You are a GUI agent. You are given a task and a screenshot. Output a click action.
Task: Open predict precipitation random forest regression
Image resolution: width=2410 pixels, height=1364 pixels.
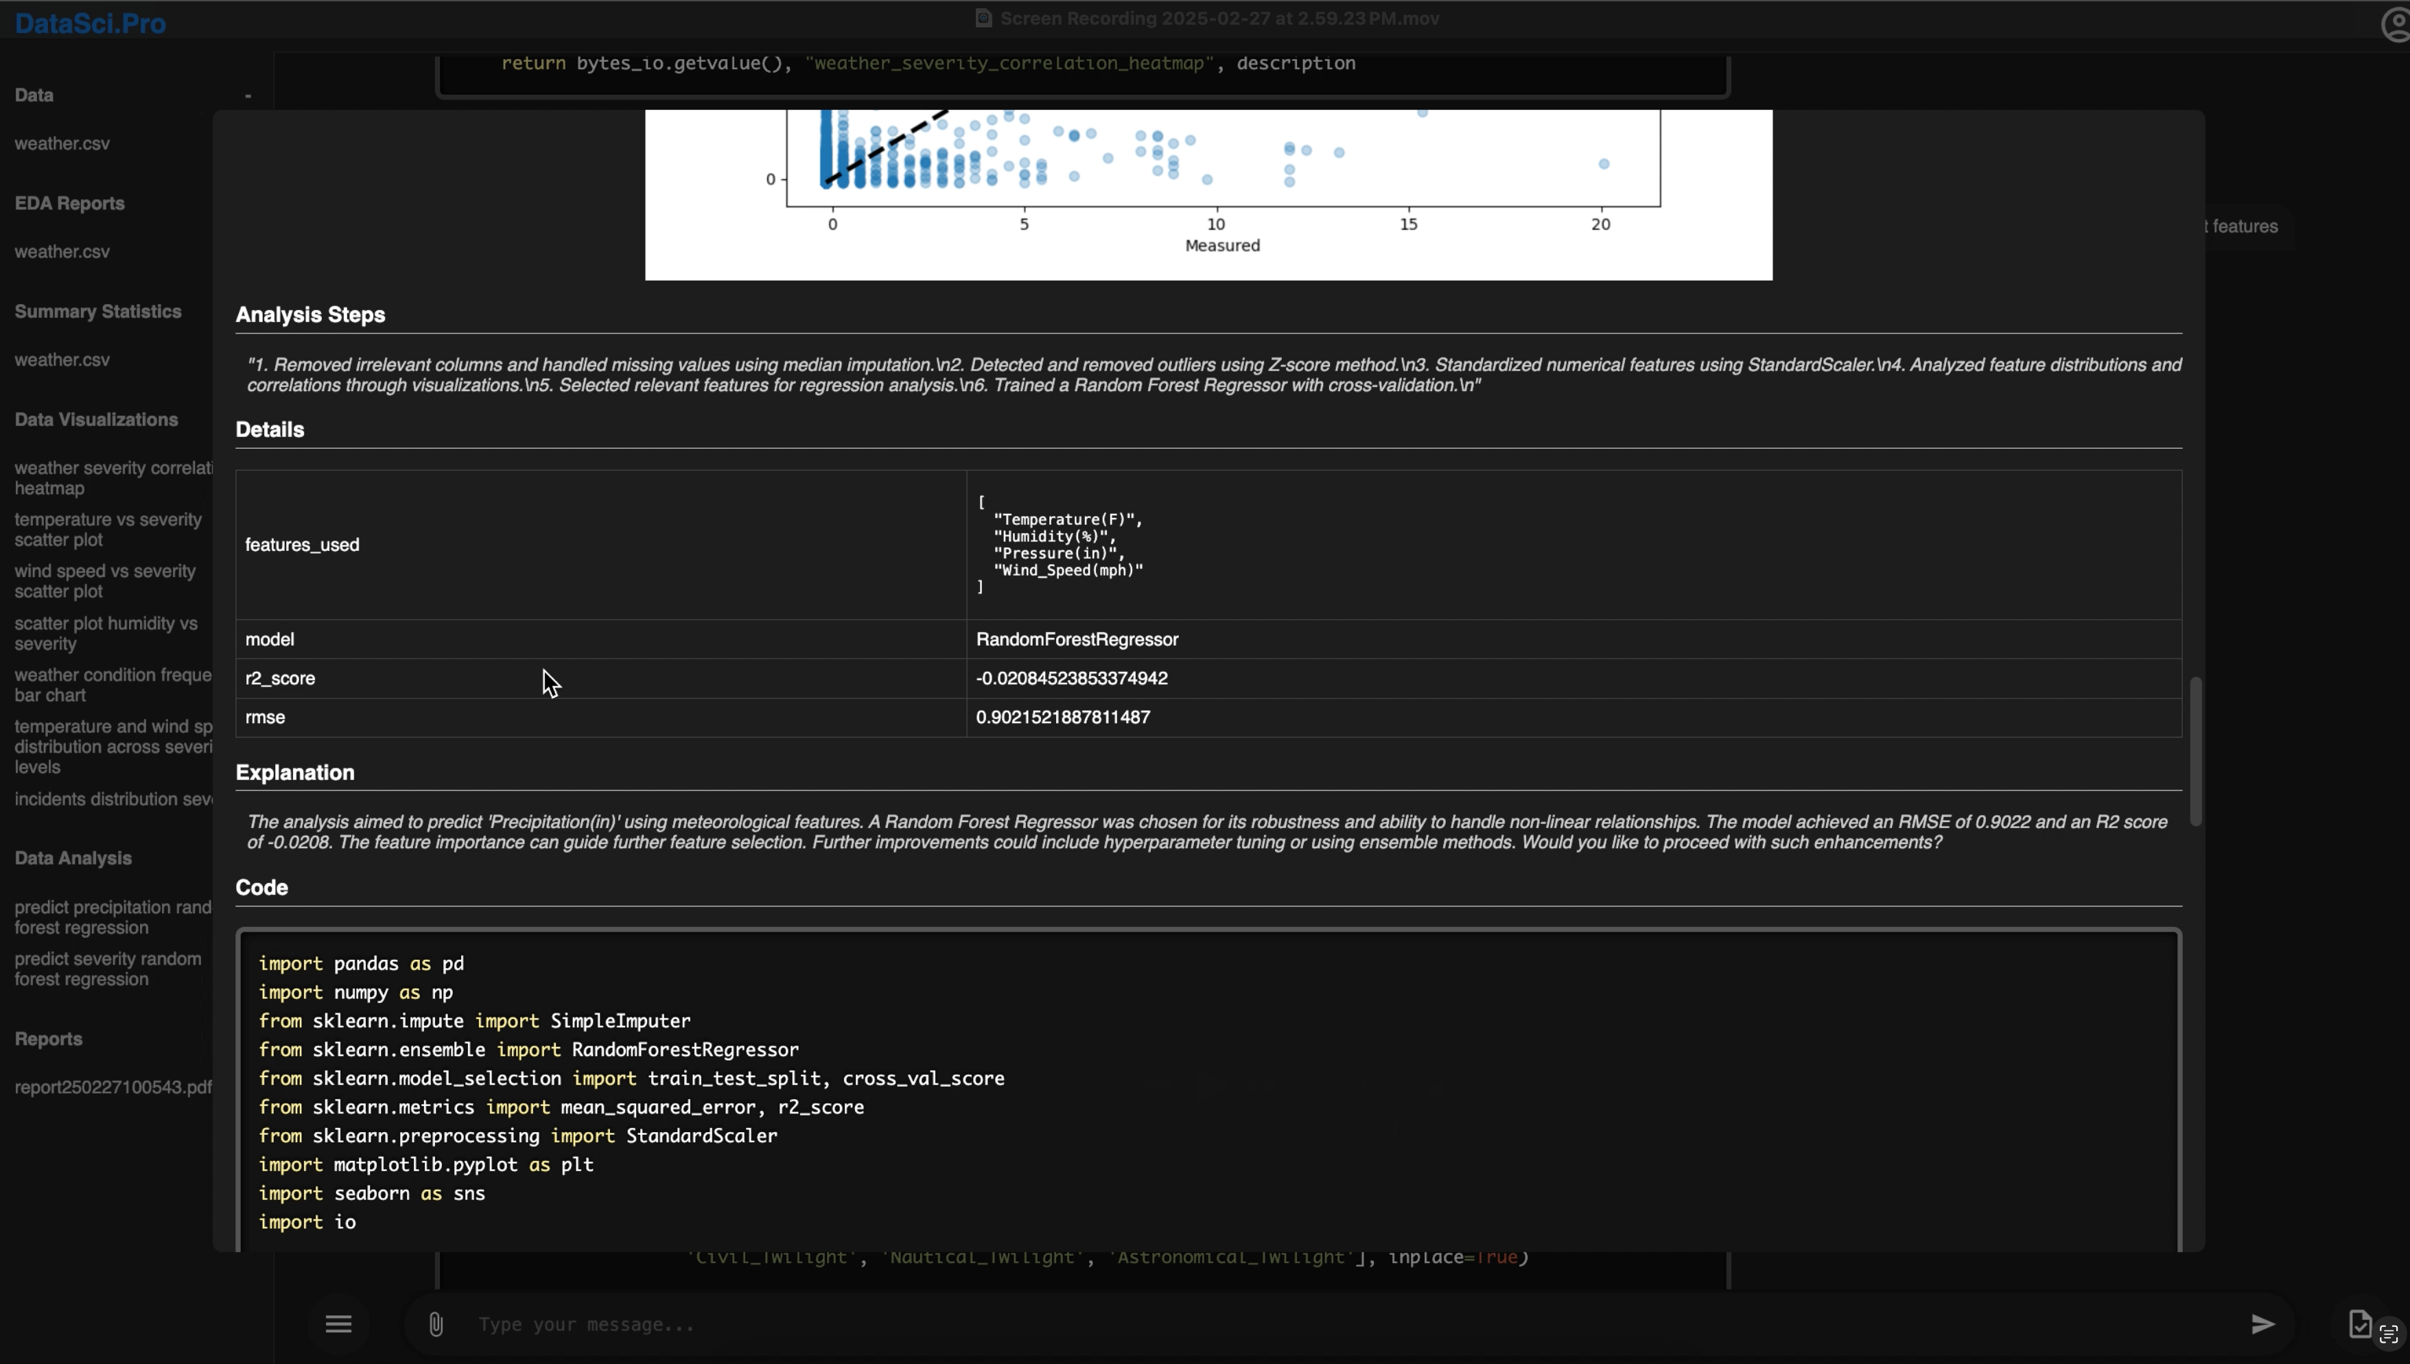[113, 917]
